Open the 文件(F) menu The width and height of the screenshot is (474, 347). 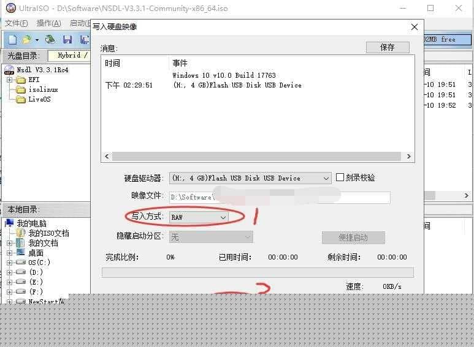coord(17,23)
